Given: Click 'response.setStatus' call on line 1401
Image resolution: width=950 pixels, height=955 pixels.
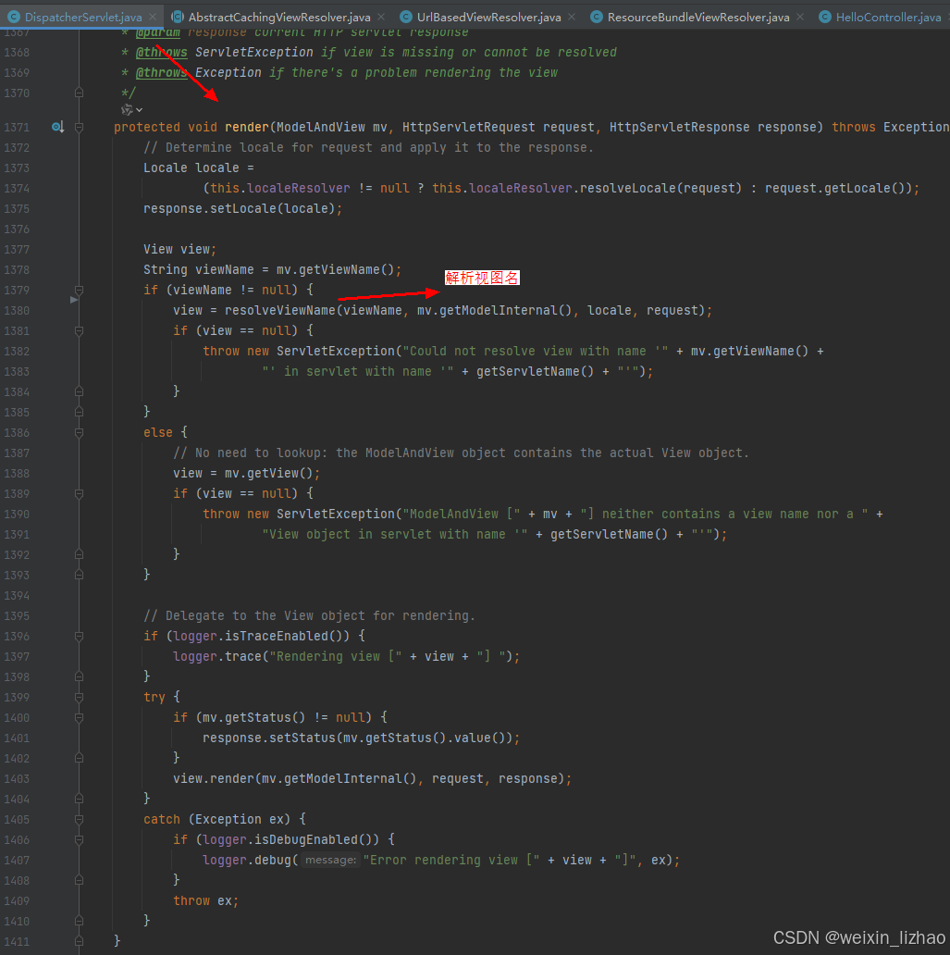Looking at the screenshot, I should click(x=268, y=738).
